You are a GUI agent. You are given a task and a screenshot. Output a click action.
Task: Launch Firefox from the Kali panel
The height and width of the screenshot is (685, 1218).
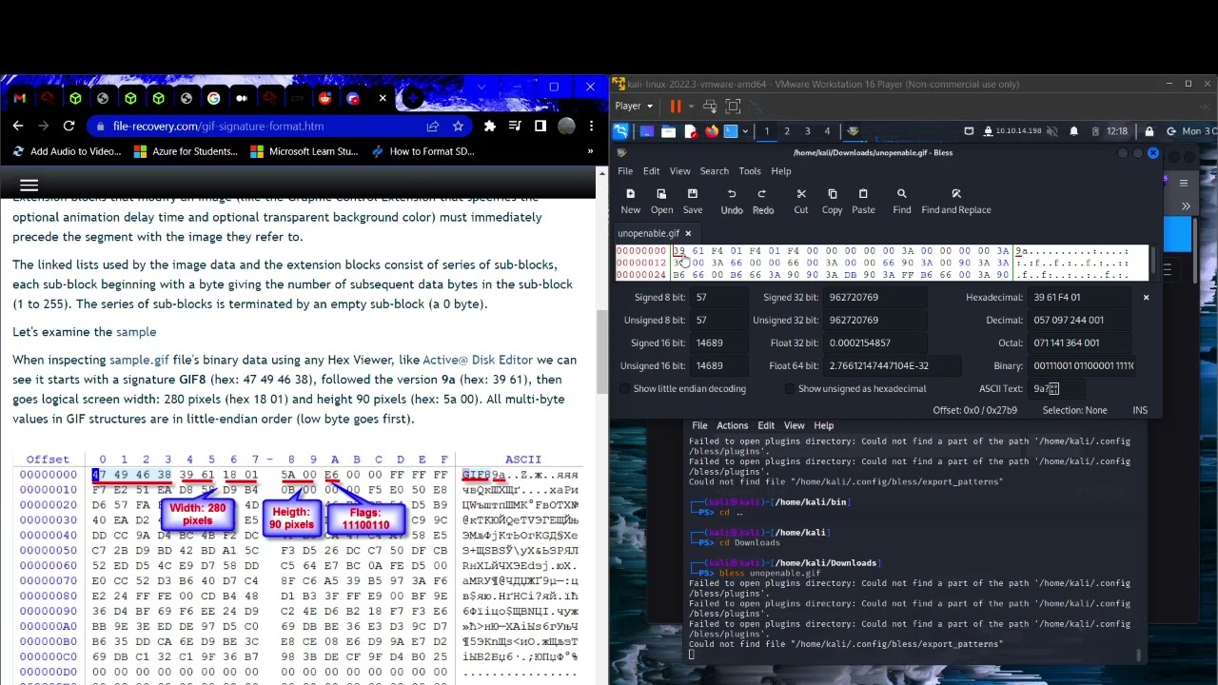pos(711,131)
